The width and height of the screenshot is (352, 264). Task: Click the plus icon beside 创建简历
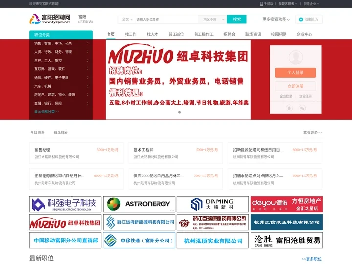tap(301, 19)
